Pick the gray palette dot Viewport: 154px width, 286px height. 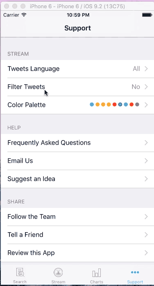point(137,104)
